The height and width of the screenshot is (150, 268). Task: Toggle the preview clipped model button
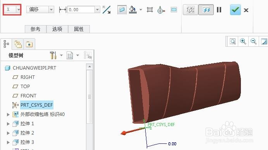pyautogui.click(x=206, y=10)
